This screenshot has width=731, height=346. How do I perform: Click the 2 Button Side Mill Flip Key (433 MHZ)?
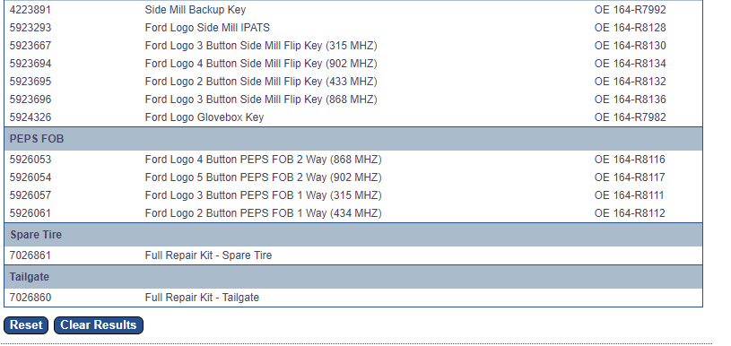[353, 82]
